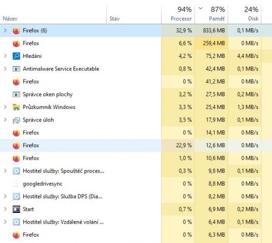Select the Firefox row using 22,9 % CPU

coord(136,145)
